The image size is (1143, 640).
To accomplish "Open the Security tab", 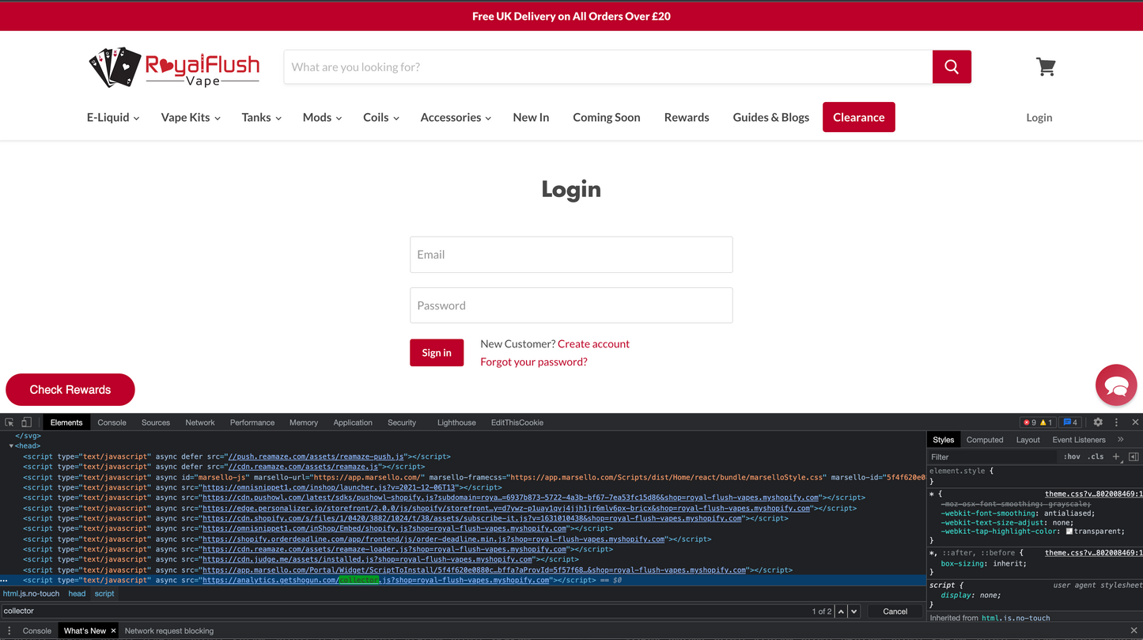I will pyautogui.click(x=402, y=422).
